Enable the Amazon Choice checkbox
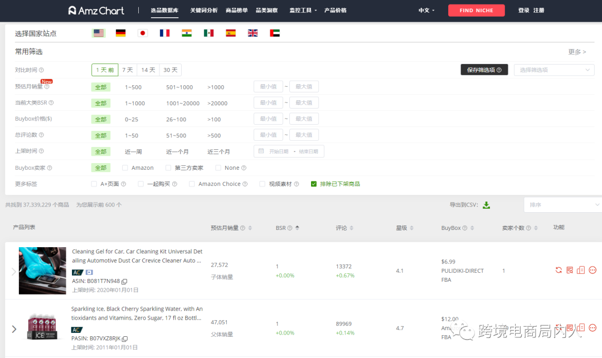This screenshot has width=602, height=358. click(x=192, y=184)
